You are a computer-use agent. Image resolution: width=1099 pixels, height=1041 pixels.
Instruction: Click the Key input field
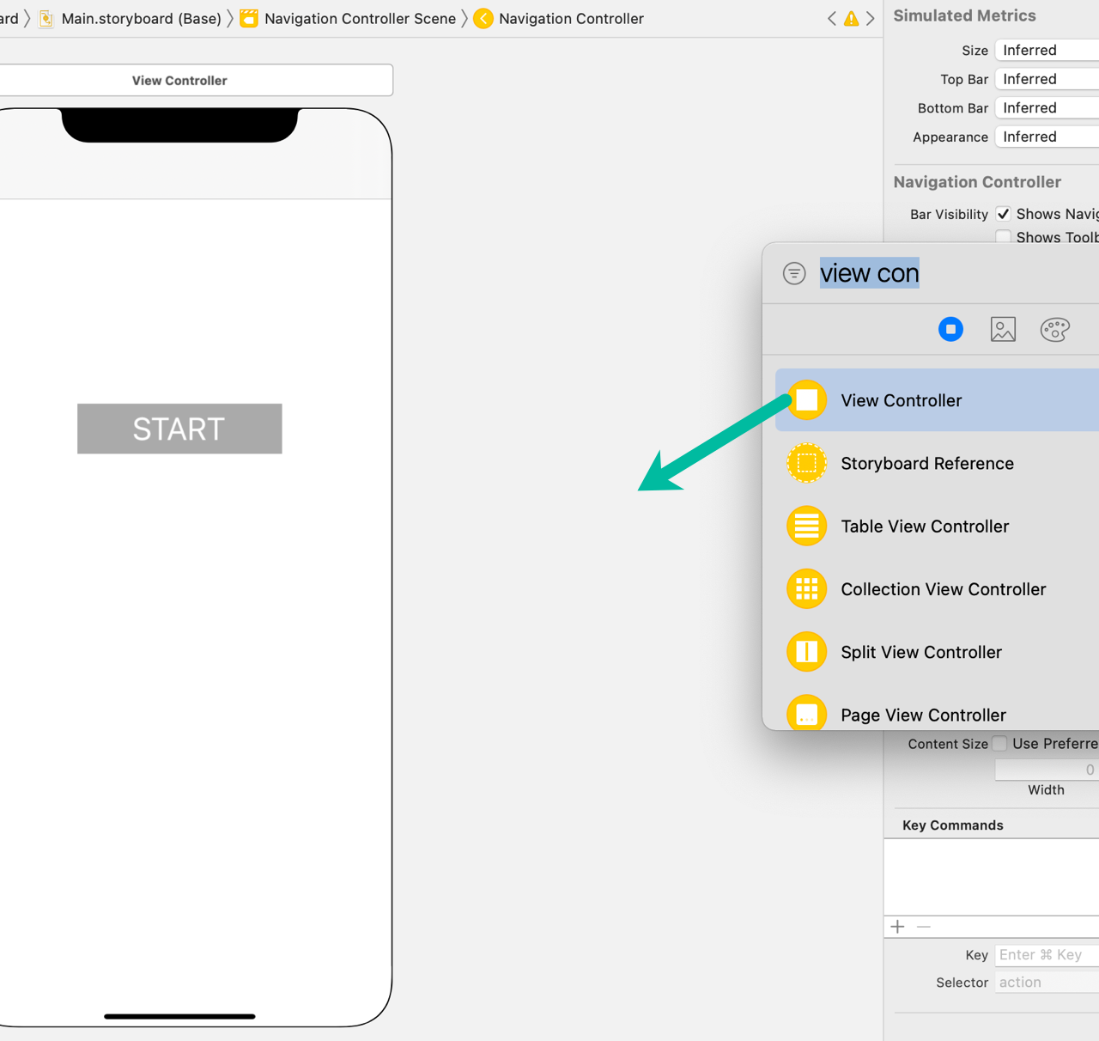coord(1047,954)
